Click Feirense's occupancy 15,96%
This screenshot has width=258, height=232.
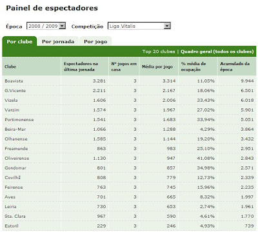(x=206, y=188)
